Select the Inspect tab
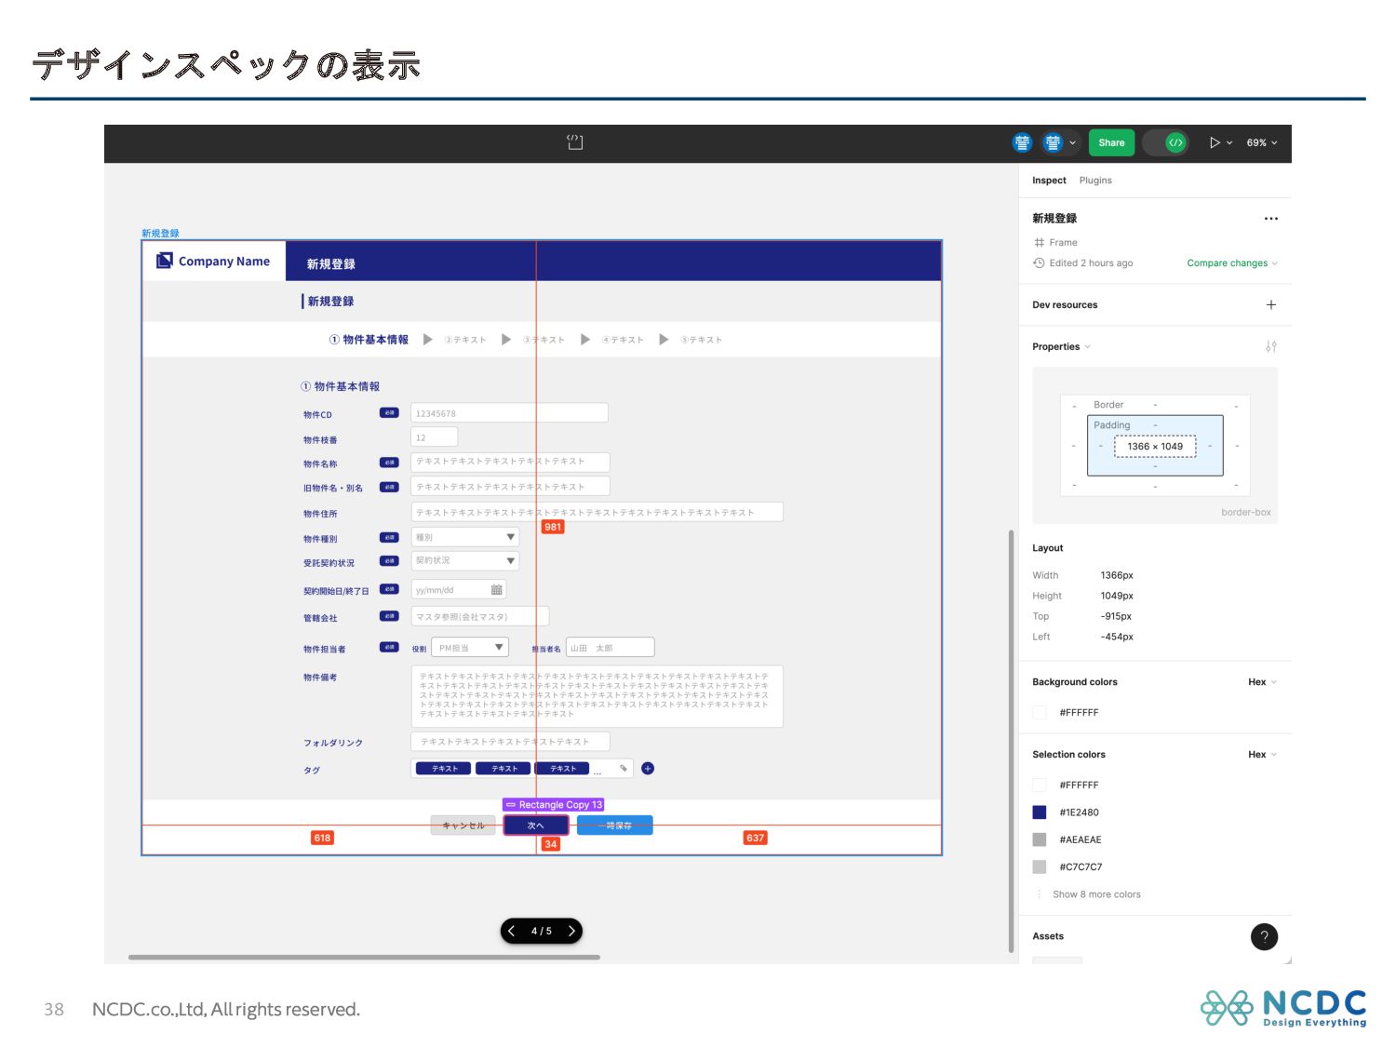The image size is (1396, 1047). tap(1049, 180)
